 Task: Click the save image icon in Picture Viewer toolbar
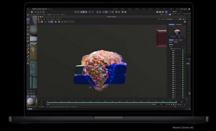pyautogui.click(x=42, y=22)
